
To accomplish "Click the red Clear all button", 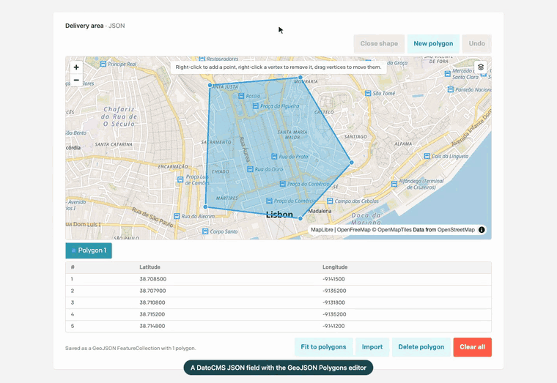I will pos(473,347).
